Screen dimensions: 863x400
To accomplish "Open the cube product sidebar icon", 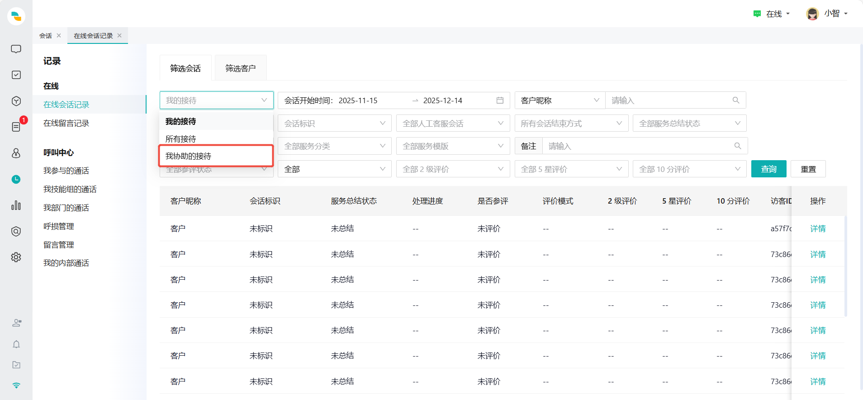I will [x=16, y=101].
